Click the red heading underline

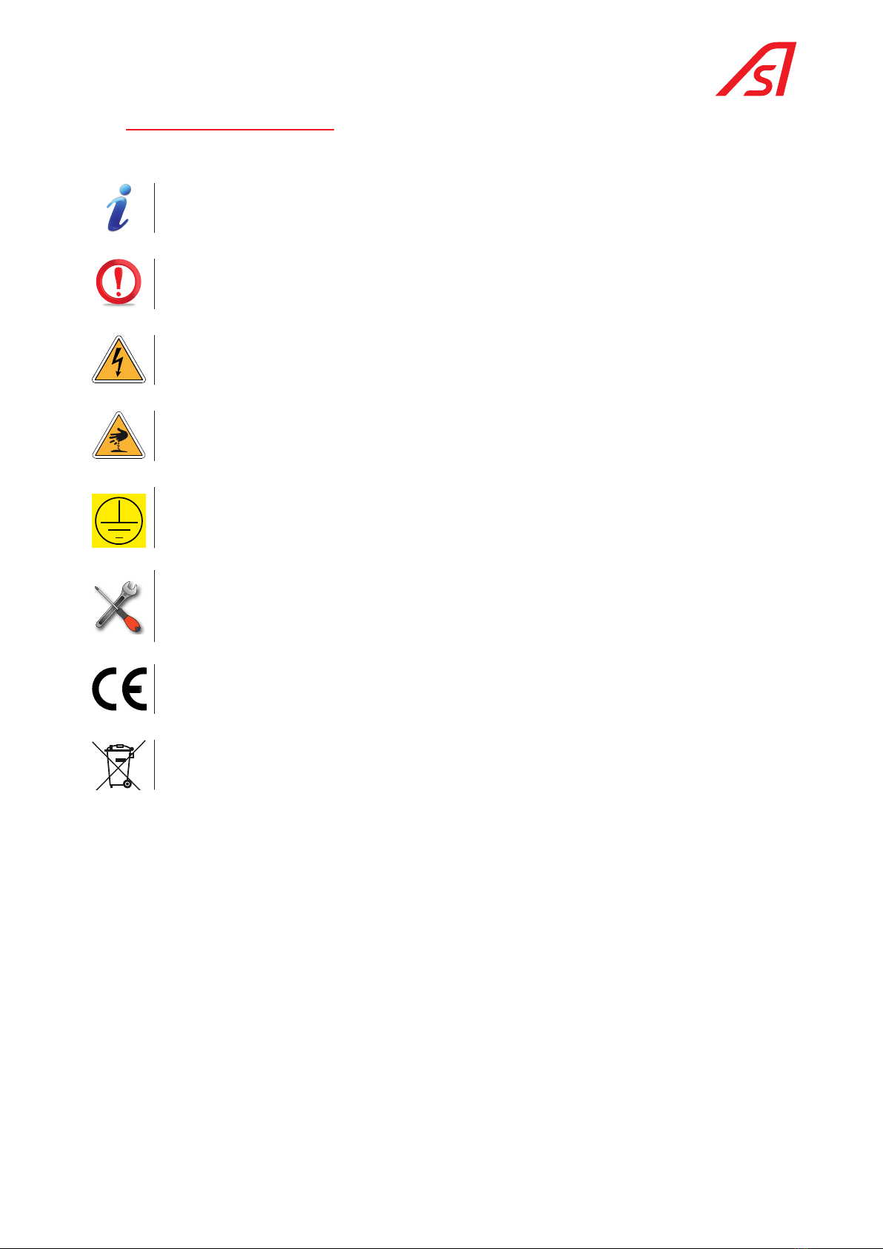pyautogui.click(x=230, y=130)
